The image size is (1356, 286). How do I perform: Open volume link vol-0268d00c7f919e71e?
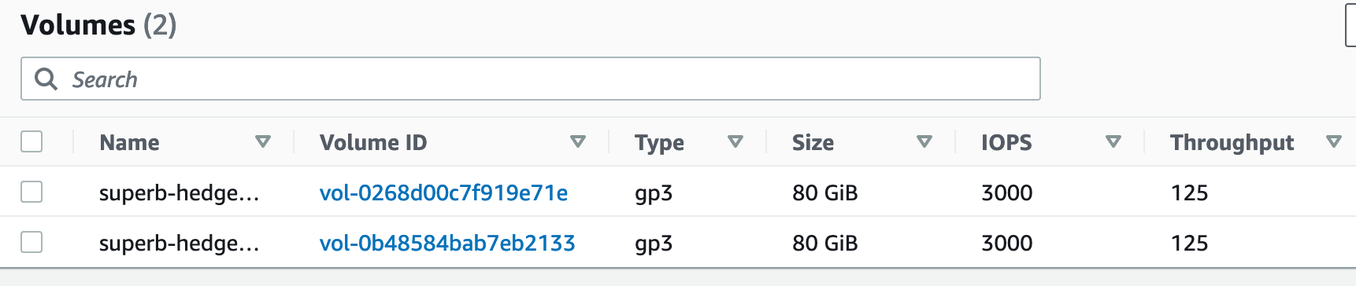tap(443, 192)
